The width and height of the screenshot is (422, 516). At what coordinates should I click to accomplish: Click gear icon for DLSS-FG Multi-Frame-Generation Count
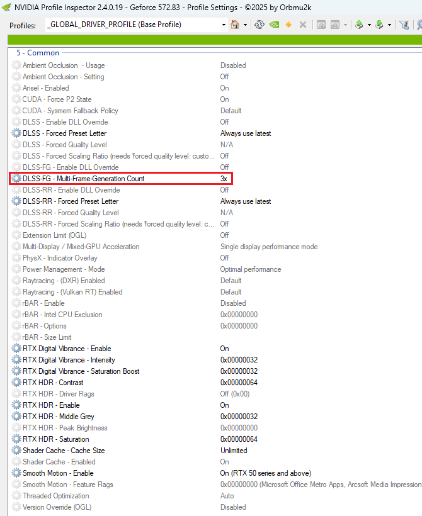16,179
